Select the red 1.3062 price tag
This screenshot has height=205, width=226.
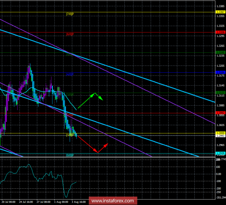coord(220,113)
